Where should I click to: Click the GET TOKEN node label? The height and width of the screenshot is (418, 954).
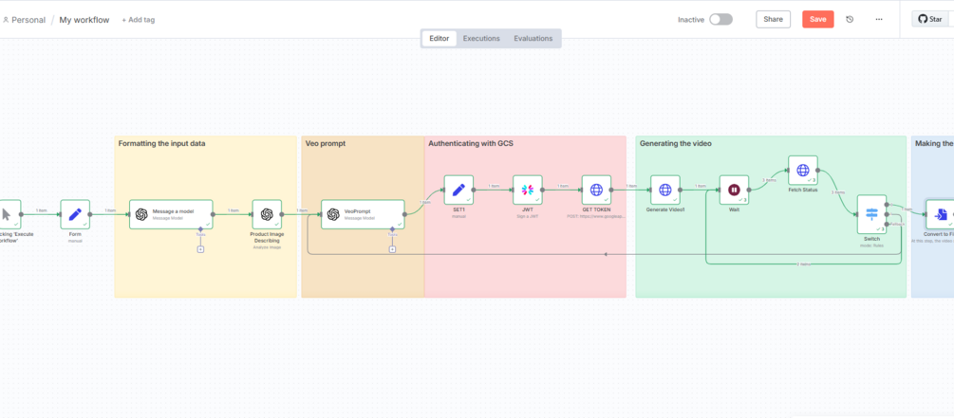596,209
